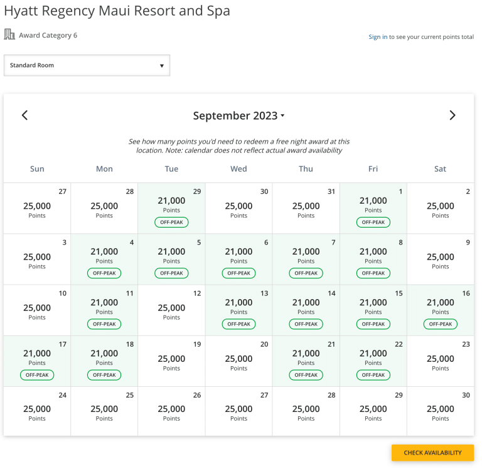Click the OFF-PEAK badge on September 4
The width and height of the screenshot is (482, 469).
[x=104, y=273]
